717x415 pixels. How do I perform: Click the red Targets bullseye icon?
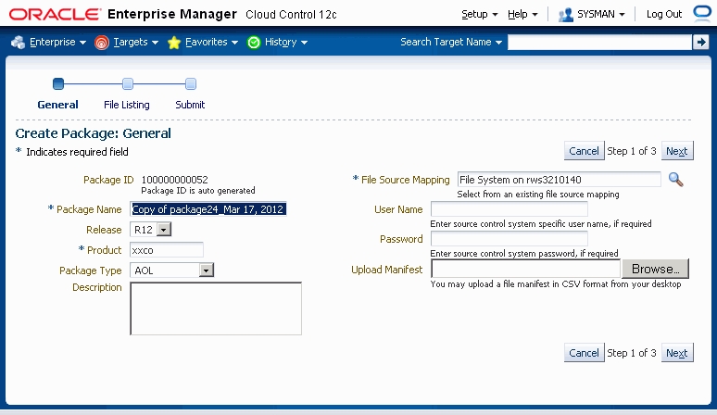pyautogui.click(x=102, y=43)
